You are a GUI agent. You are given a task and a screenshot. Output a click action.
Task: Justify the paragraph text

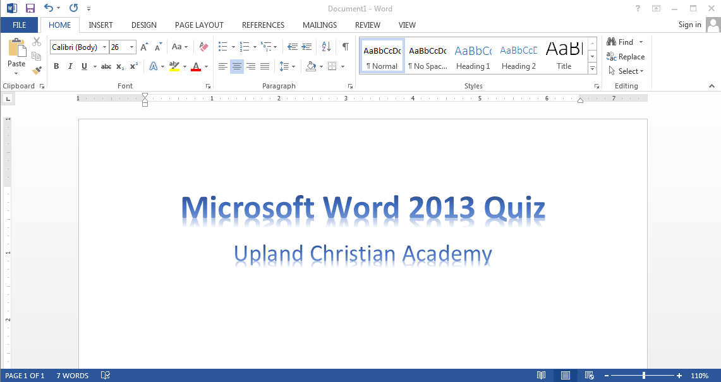(x=265, y=67)
